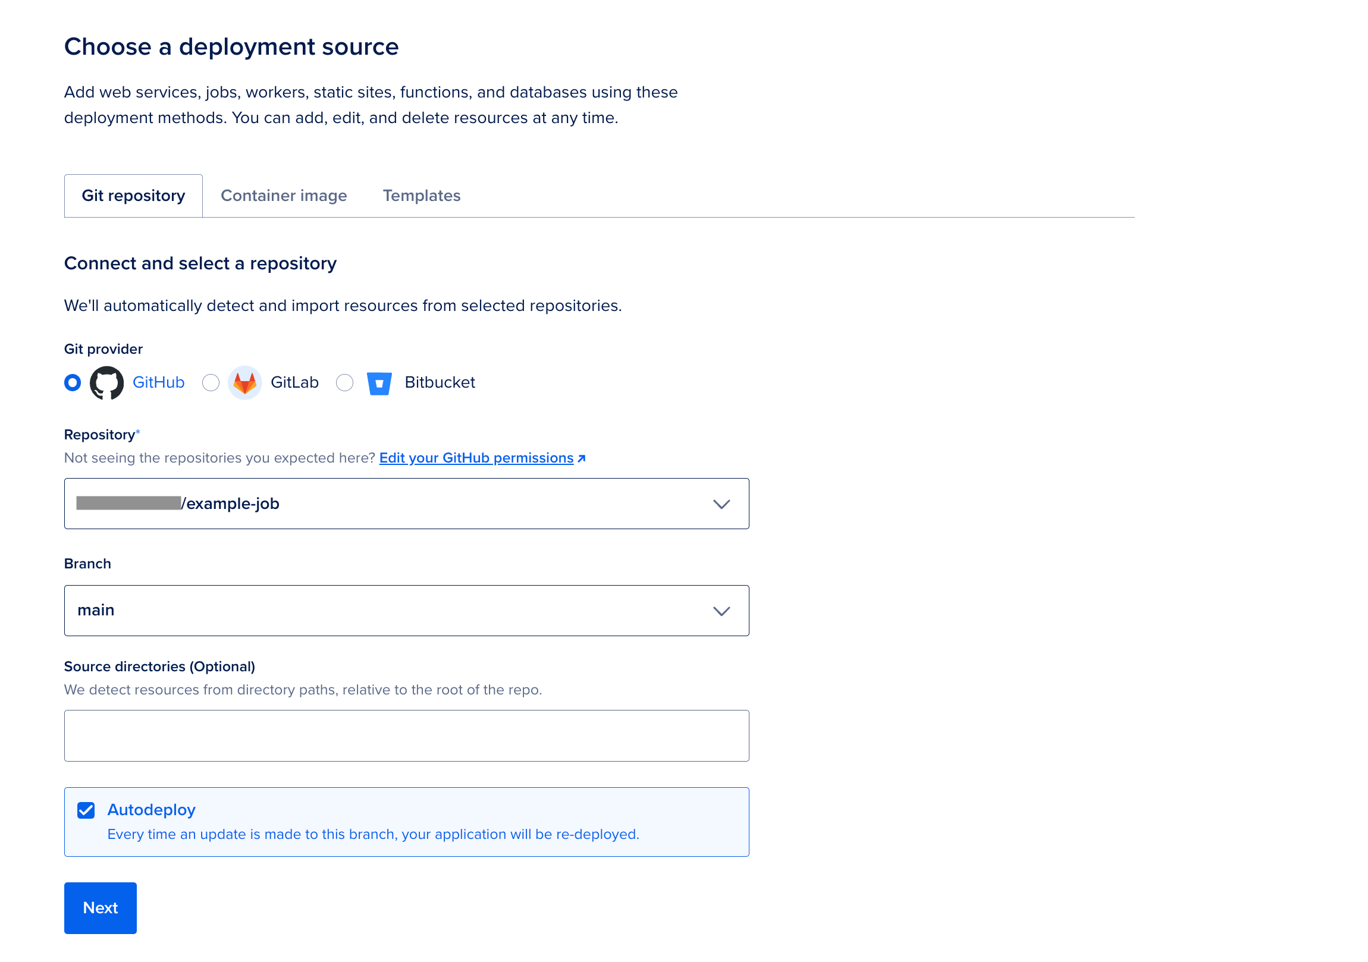Select the Git repository tab
The height and width of the screenshot is (962, 1368).
(x=133, y=196)
